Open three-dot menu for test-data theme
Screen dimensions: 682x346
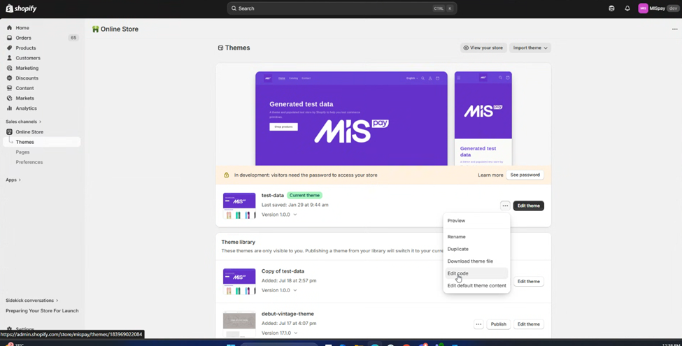coord(504,206)
